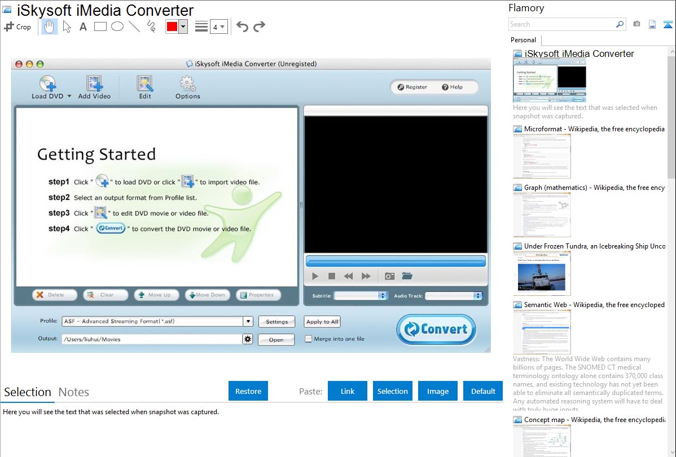
Task: Enable Merge into one file checkbox
Action: pos(308,339)
